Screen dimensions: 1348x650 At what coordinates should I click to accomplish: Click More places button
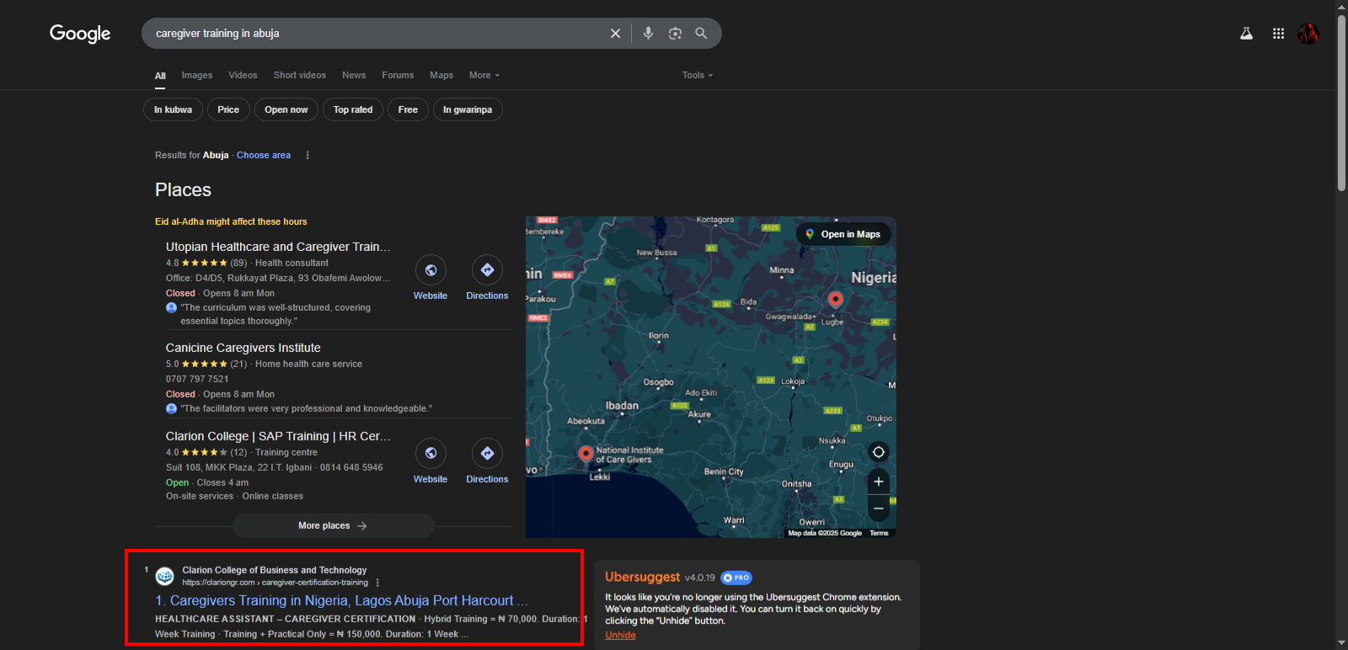tap(333, 525)
